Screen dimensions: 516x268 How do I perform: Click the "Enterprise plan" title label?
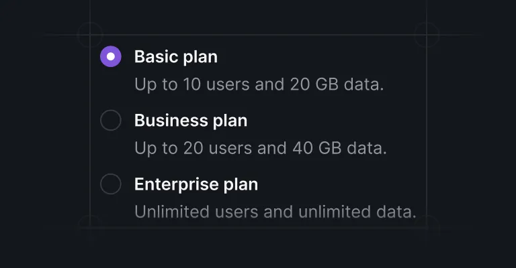[x=196, y=184]
